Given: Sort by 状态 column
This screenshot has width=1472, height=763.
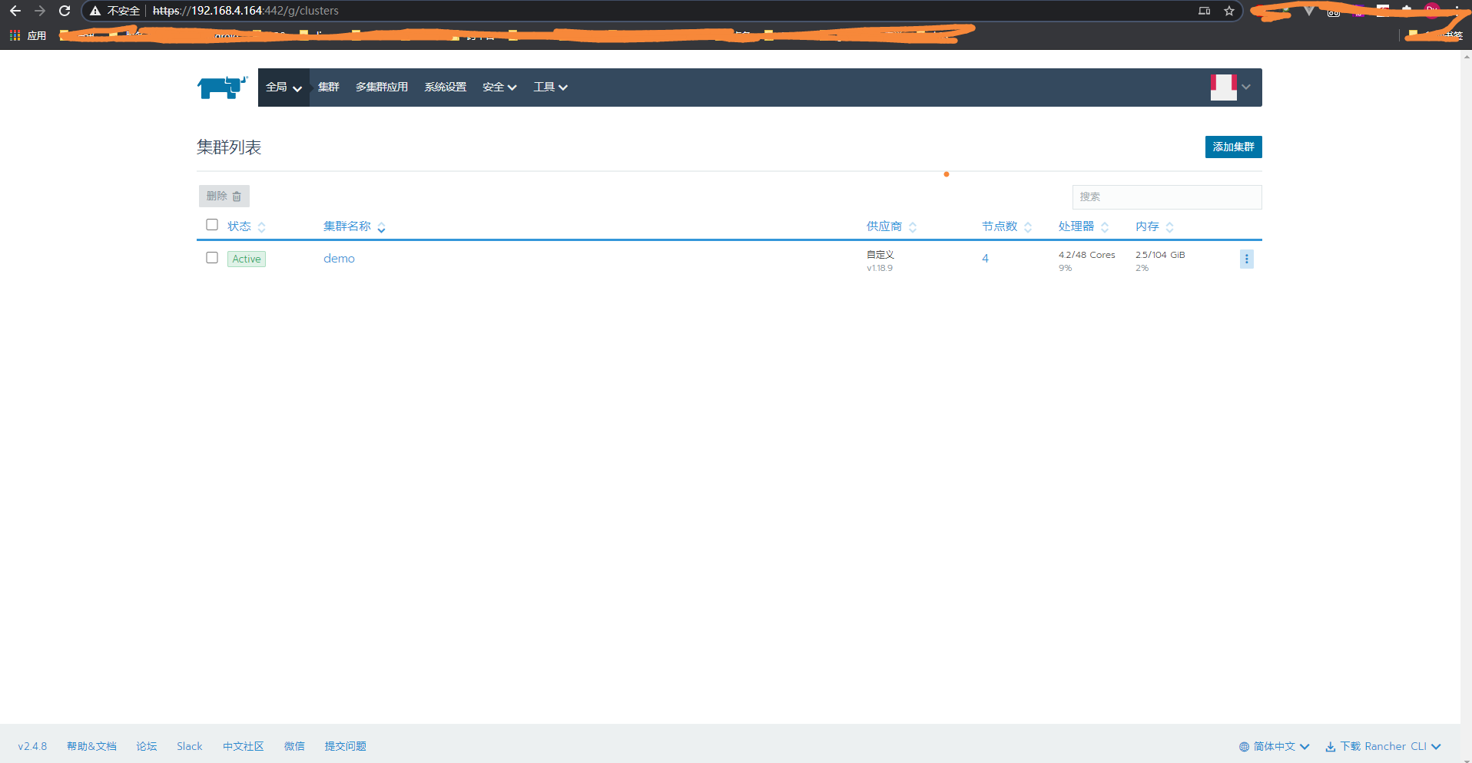Looking at the screenshot, I should coord(246,226).
